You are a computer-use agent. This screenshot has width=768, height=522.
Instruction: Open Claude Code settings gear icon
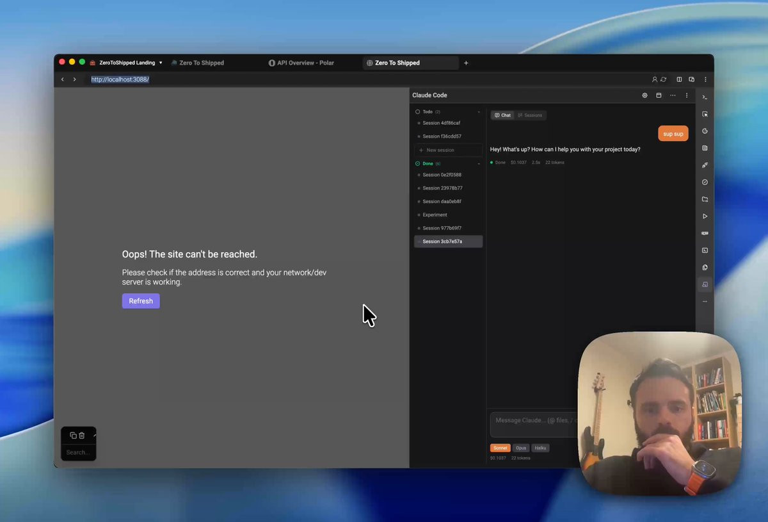pyautogui.click(x=644, y=95)
